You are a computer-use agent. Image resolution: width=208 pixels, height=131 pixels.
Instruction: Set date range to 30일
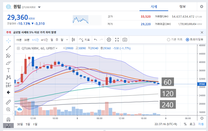click(x=20, y=124)
